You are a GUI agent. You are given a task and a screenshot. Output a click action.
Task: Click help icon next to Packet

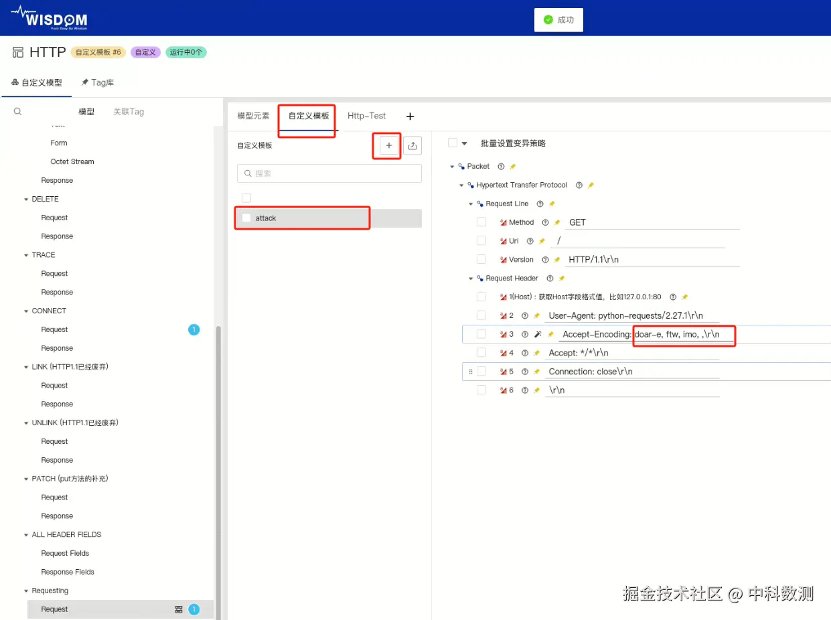pos(501,166)
